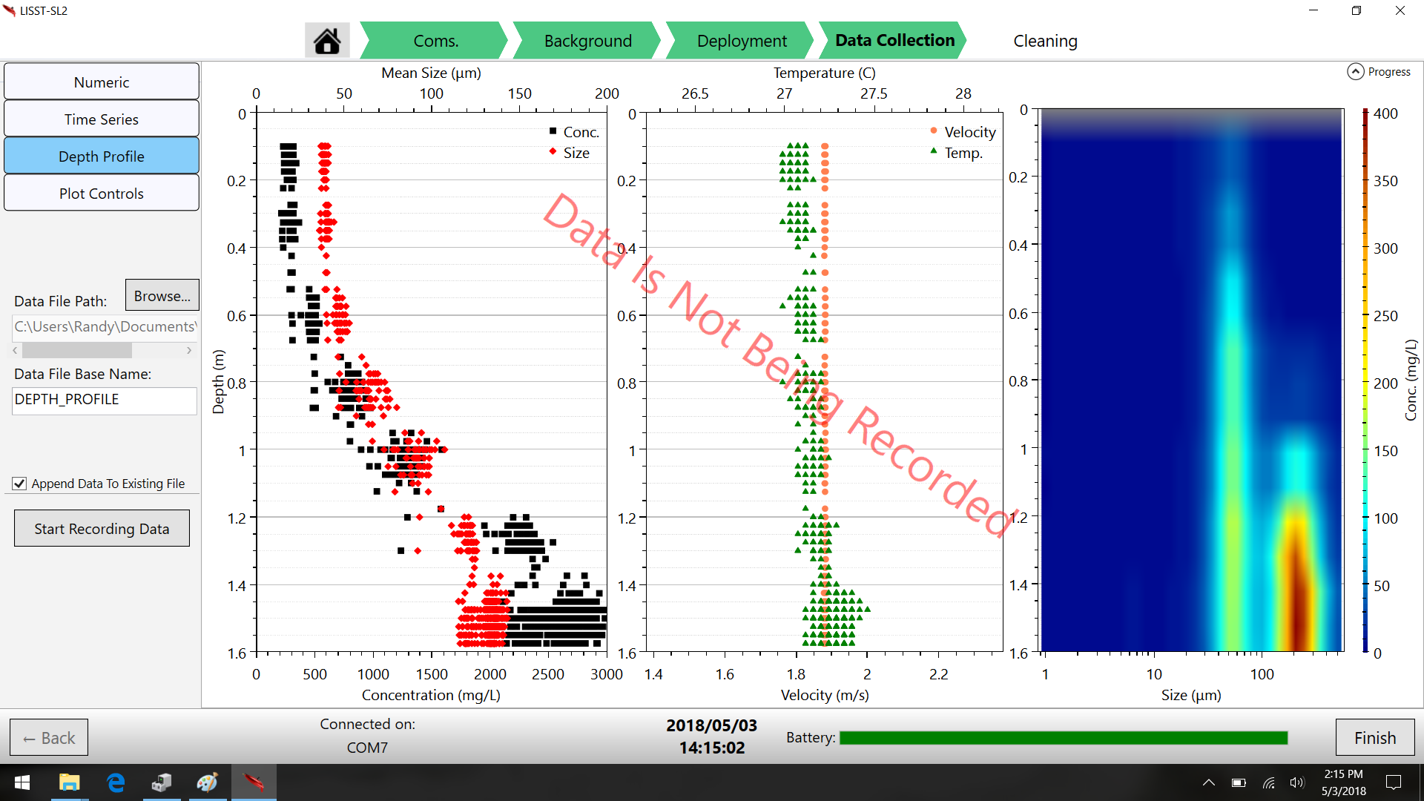Screen dimensions: 1424x801
Task: Collapse the Progress indicator panel
Action: [1354, 71]
